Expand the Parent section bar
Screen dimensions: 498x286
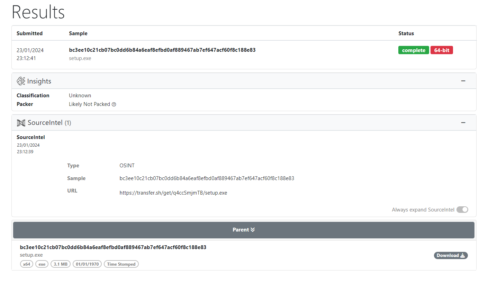click(x=243, y=230)
